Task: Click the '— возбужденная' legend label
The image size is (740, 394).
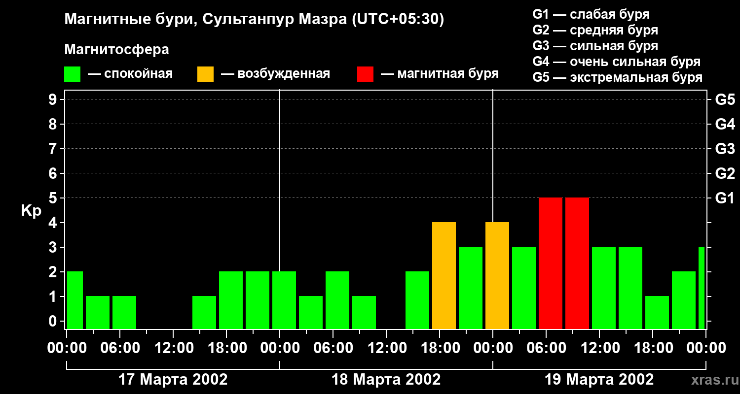Action: tap(275, 74)
